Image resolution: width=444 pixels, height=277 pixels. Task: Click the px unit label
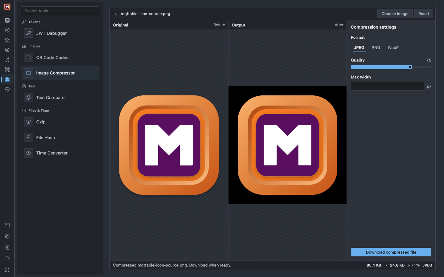pyautogui.click(x=429, y=86)
